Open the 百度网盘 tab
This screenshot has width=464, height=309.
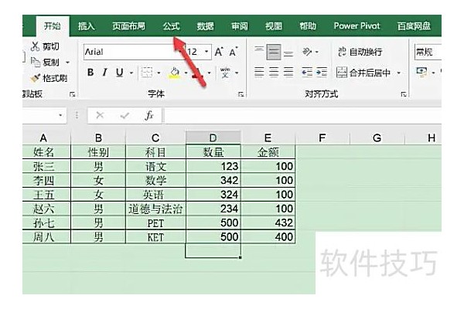pos(414,26)
